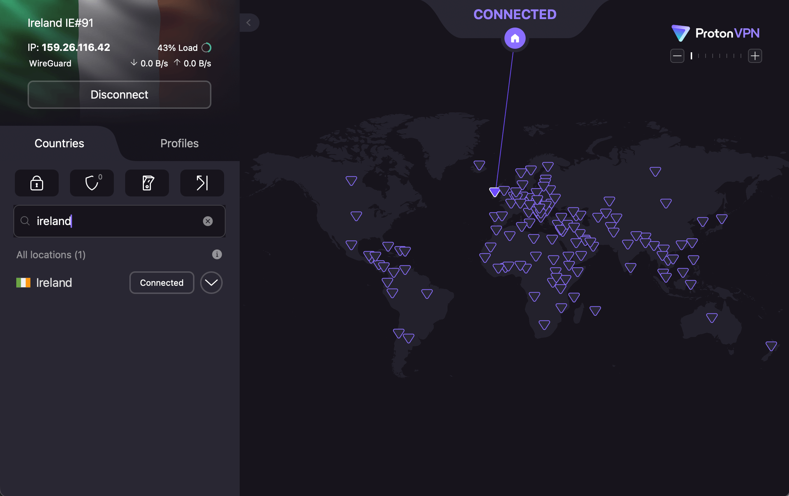Switch to Profiles tab
The width and height of the screenshot is (789, 496).
[180, 143]
